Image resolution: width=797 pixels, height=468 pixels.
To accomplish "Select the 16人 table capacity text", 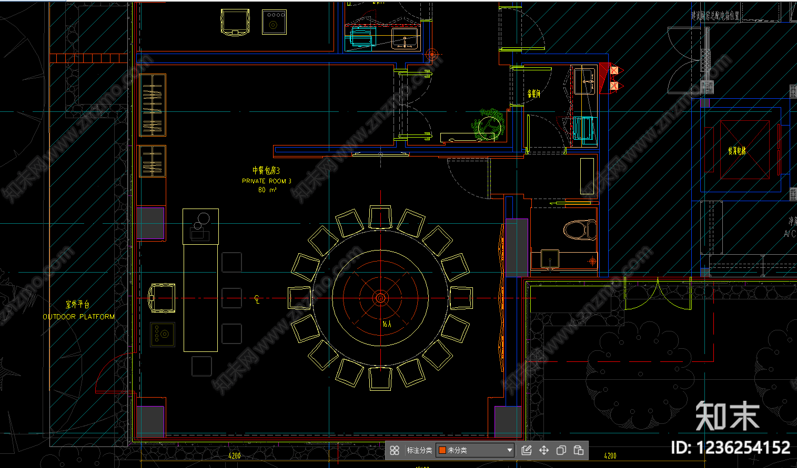I will pyautogui.click(x=387, y=324).
